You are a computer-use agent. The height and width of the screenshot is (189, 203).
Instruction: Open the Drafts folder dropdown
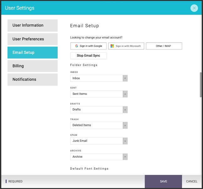click(x=99, y=110)
